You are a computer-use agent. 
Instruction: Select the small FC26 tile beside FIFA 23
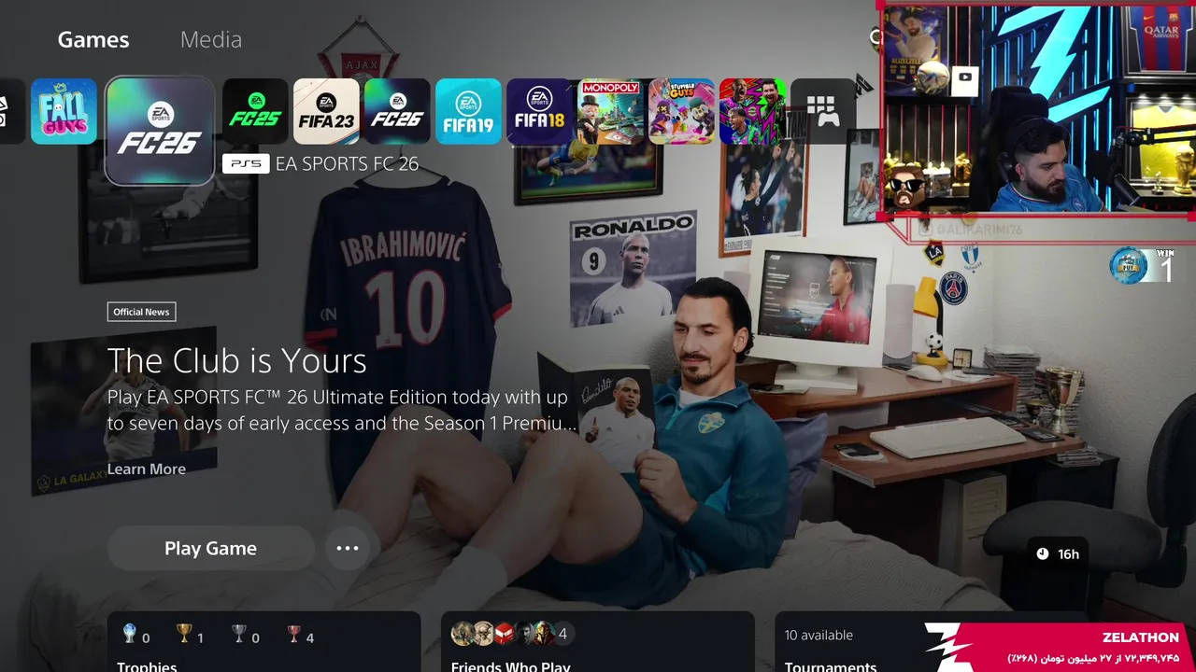pyautogui.click(x=397, y=111)
